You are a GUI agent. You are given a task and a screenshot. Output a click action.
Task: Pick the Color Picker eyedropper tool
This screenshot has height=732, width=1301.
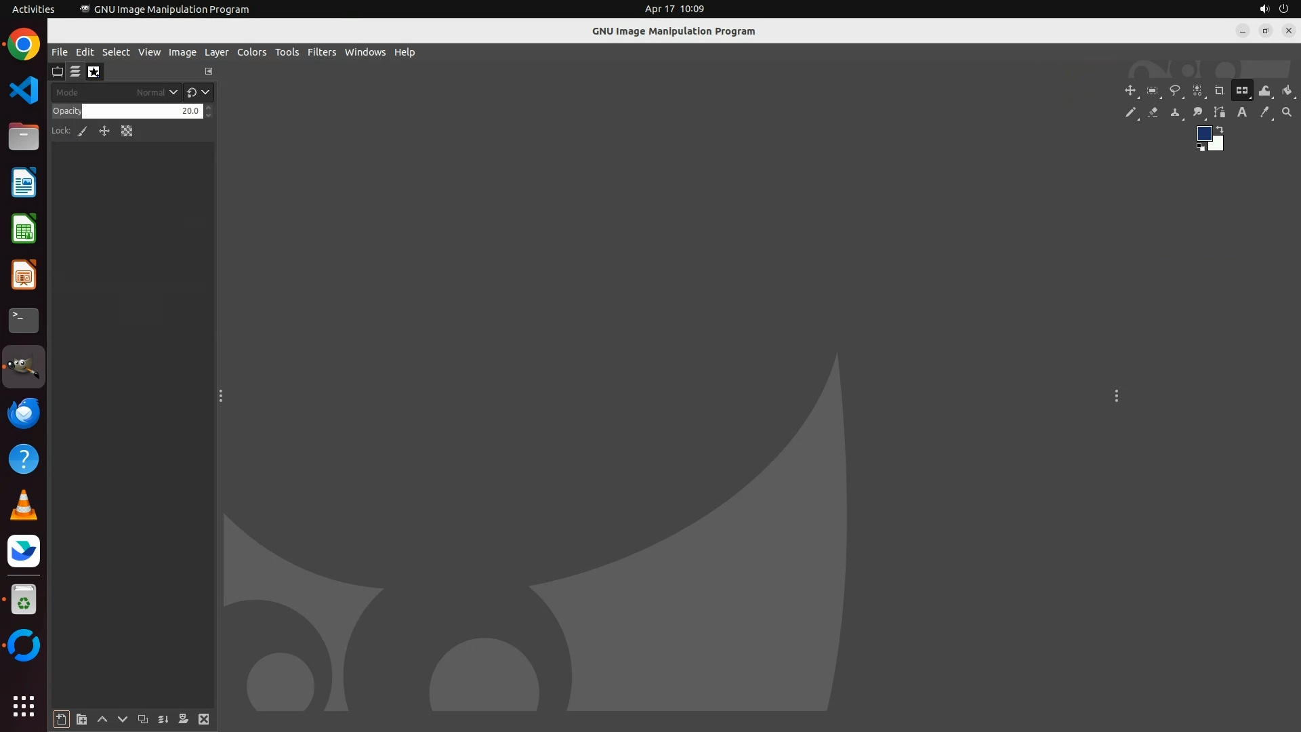(1264, 113)
